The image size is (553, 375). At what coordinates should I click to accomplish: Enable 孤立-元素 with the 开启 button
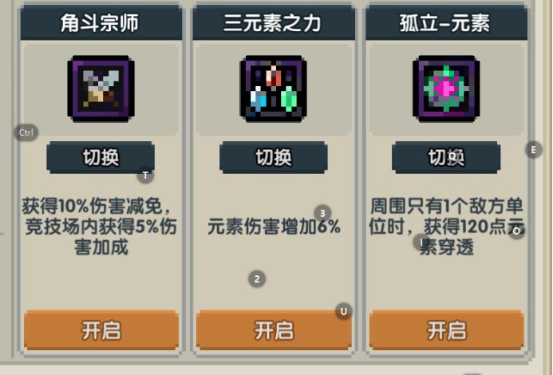(x=447, y=330)
